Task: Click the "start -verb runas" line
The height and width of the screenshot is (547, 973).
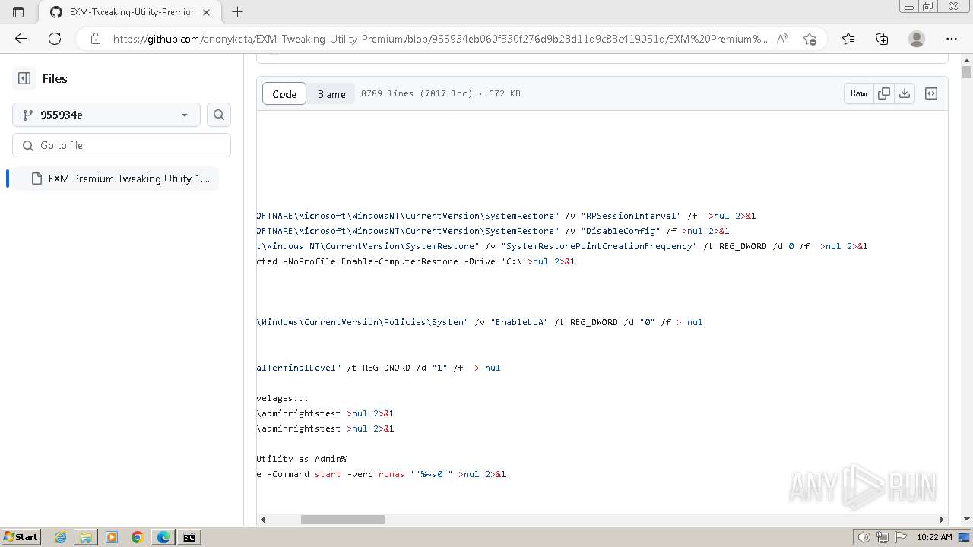Action: 382,474
